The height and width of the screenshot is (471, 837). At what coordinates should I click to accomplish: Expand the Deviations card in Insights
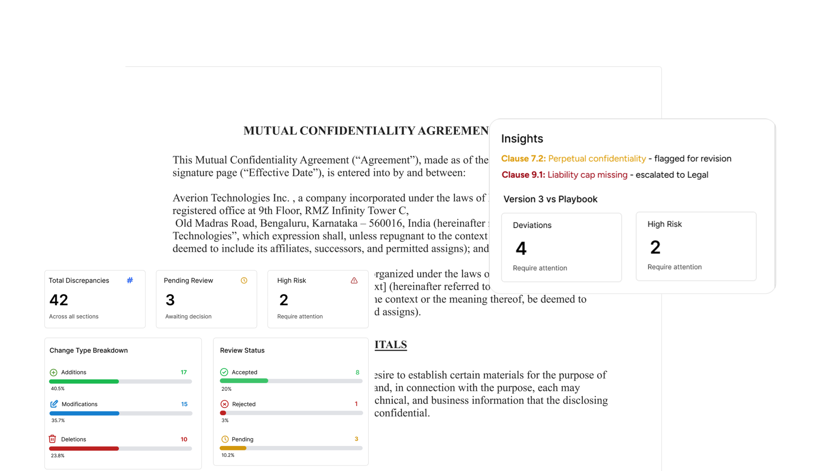tap(561, 247)
